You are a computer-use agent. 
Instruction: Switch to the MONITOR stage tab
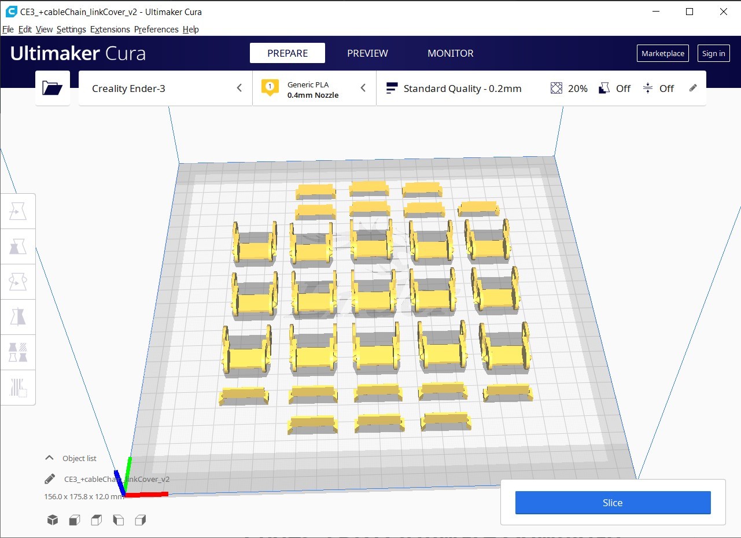[451, 53]
